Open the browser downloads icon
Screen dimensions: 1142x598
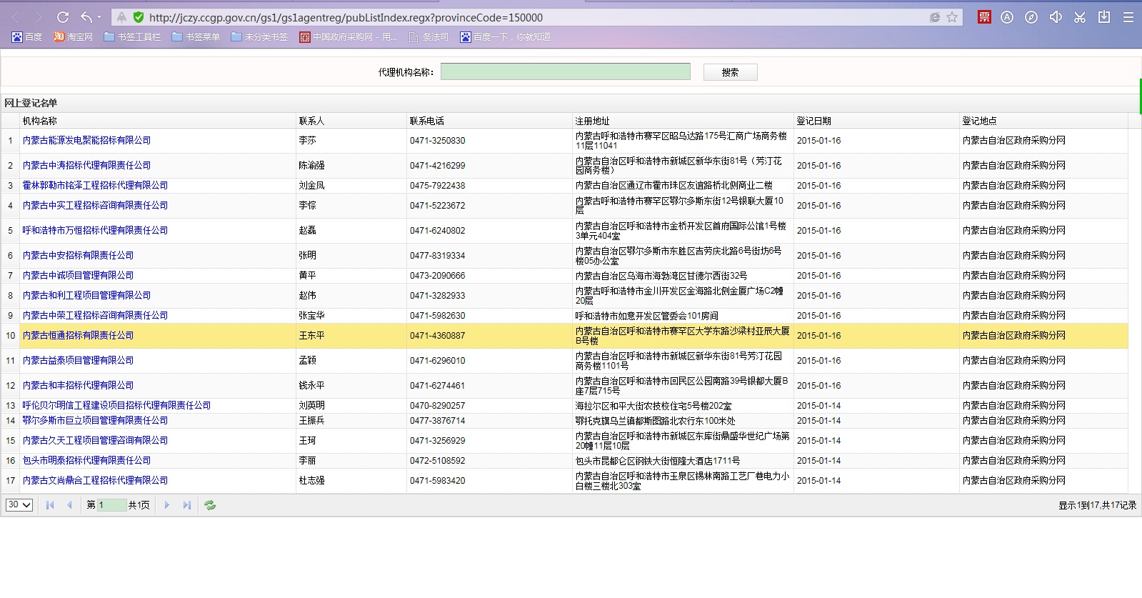click(1104, 17)
